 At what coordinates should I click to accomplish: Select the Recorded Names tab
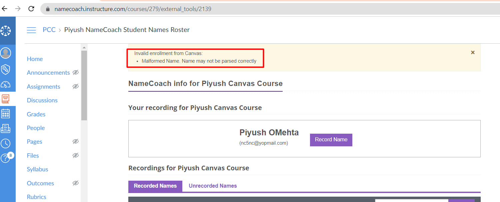click(155, 186)
